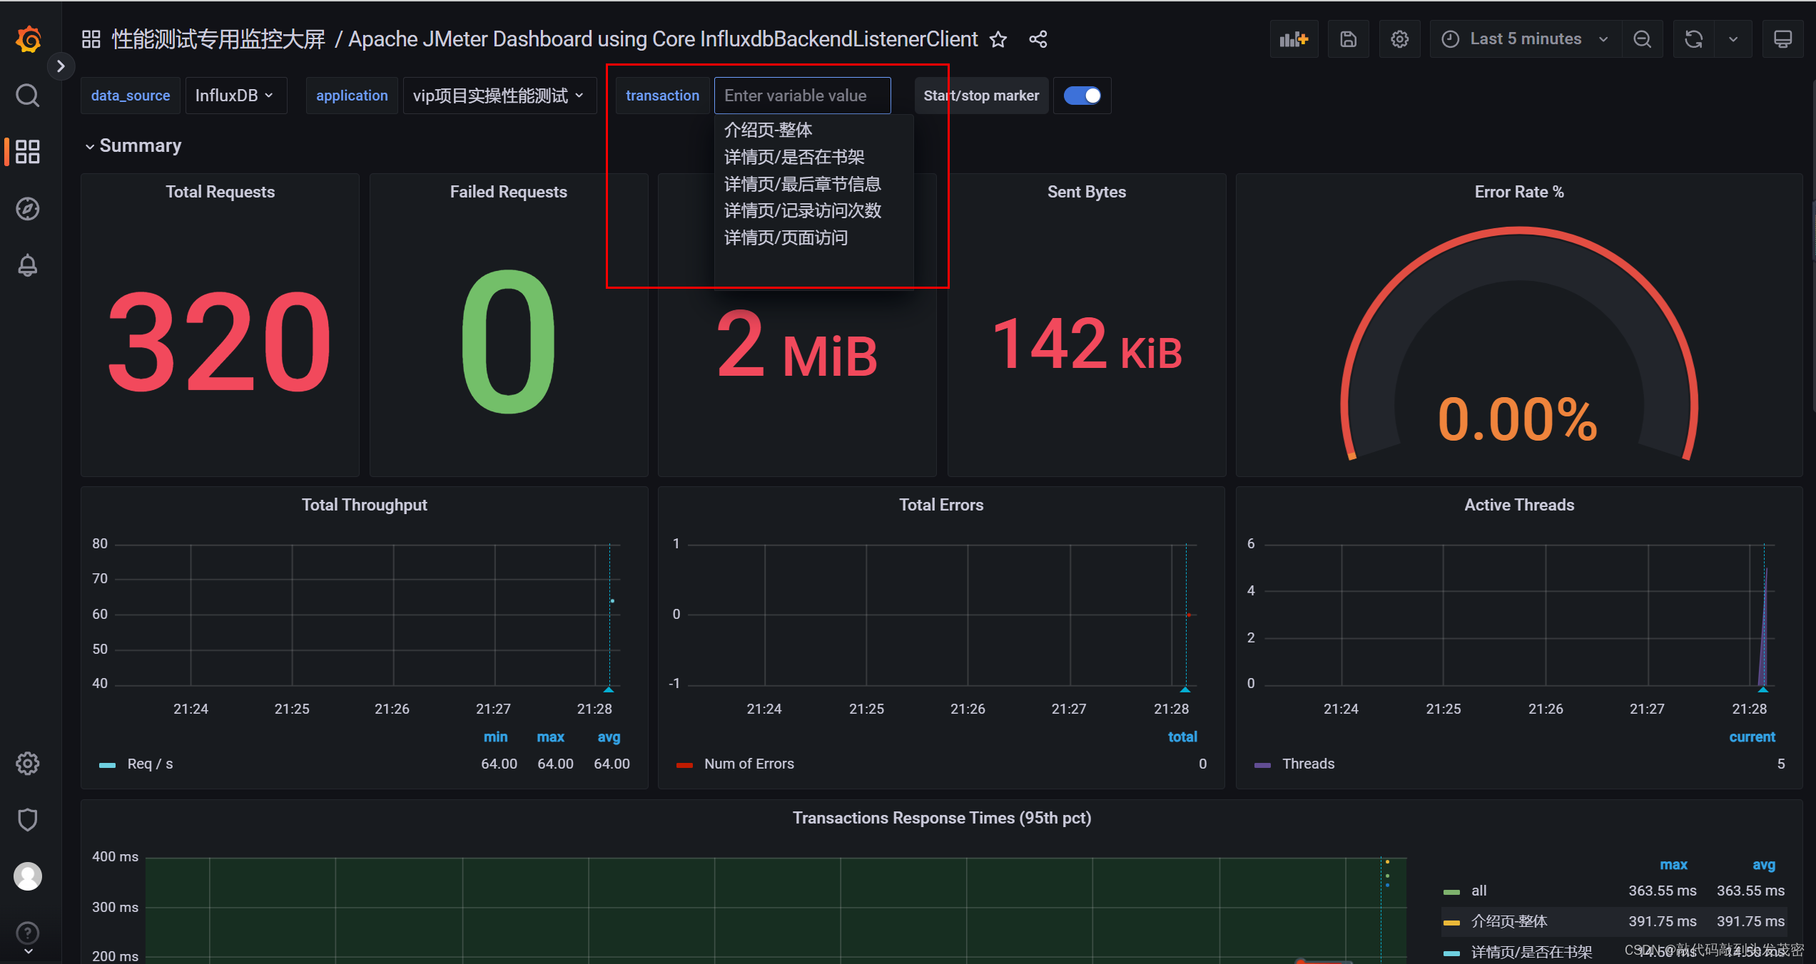Toggle the 详情页/是否在书架 legend series
Screen dimensions: 1816x964
(1531, 952)
